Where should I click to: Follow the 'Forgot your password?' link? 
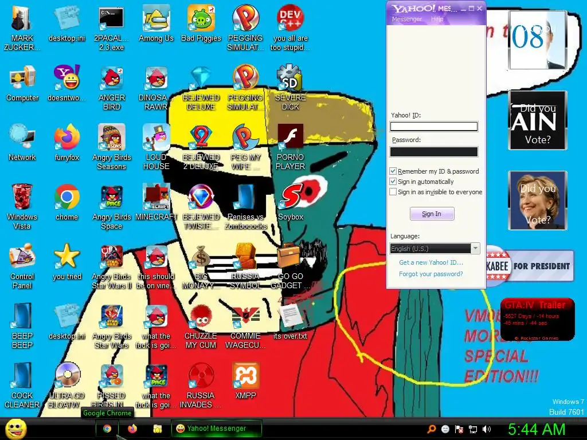coord(431,274)
